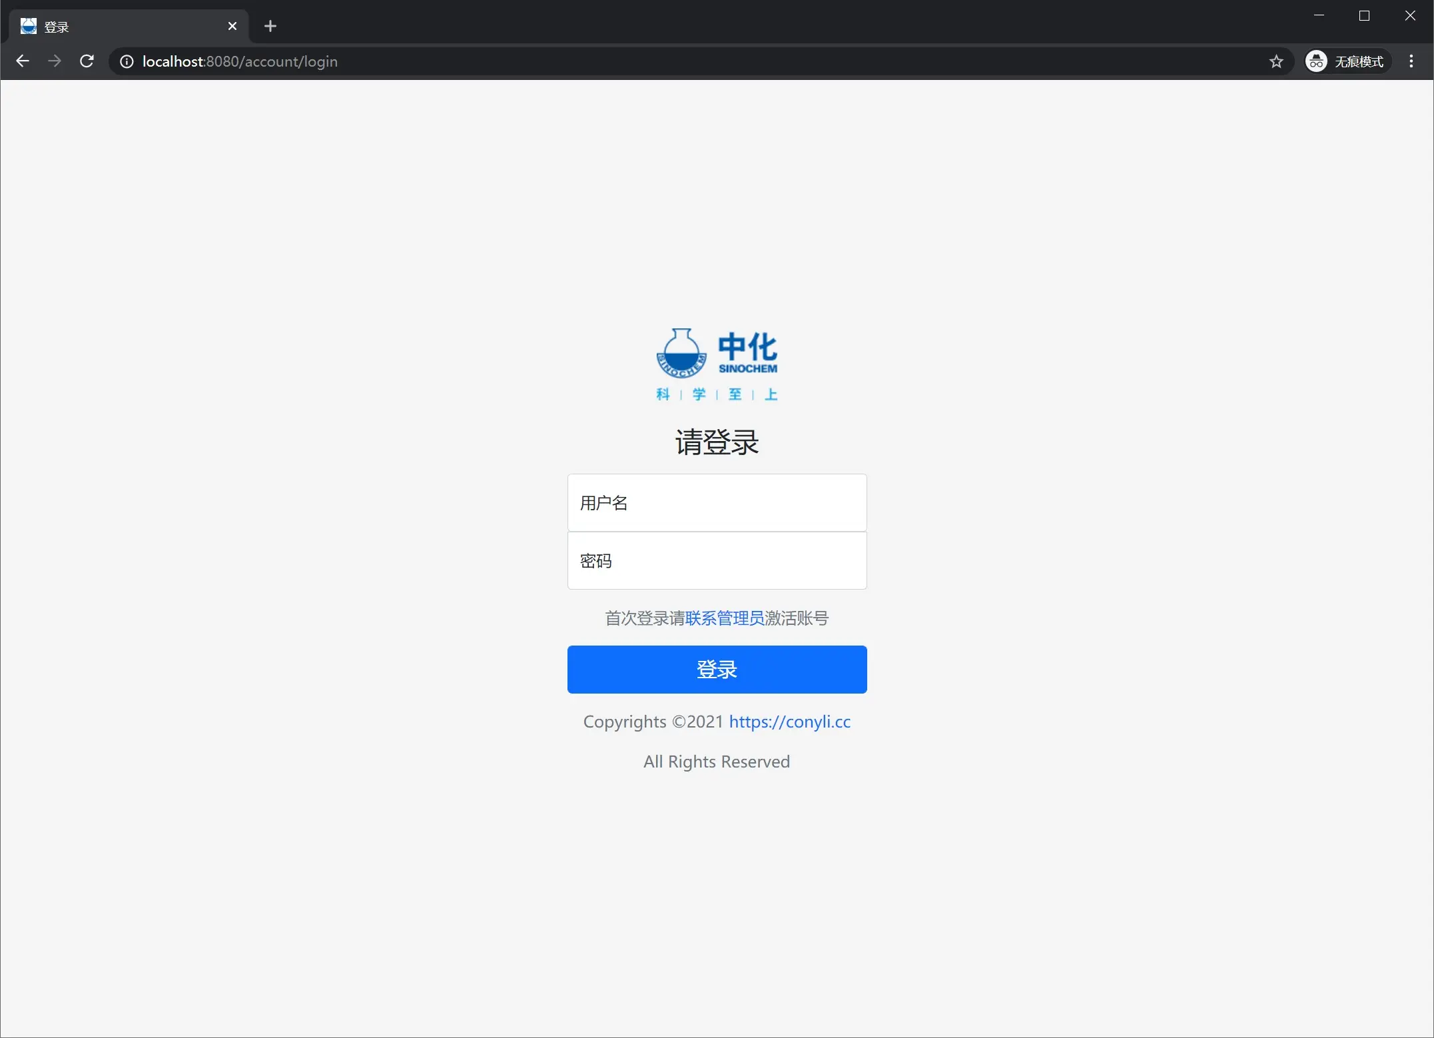Screen dimensions: 1434x1038
Task: Open the https://conyli.cc link
Action: 789,722
